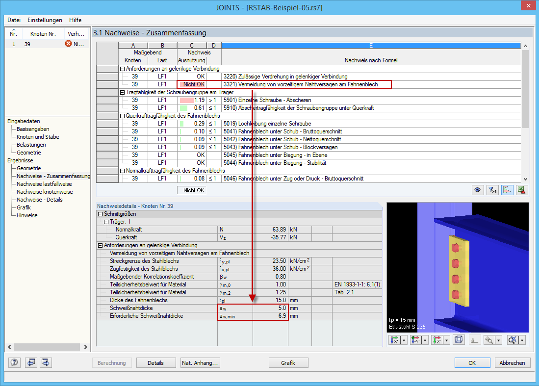
Task: Click the red 1.19 utilization bar cell
Action: click(192, 100)
